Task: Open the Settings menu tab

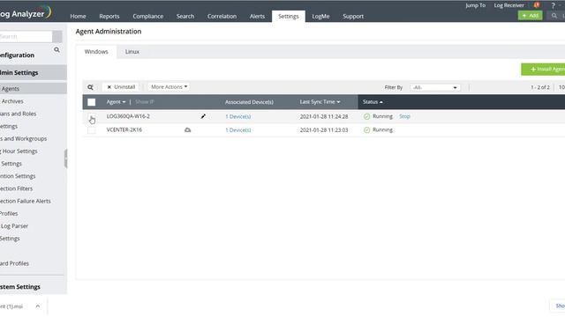Action: pos(289,16)
